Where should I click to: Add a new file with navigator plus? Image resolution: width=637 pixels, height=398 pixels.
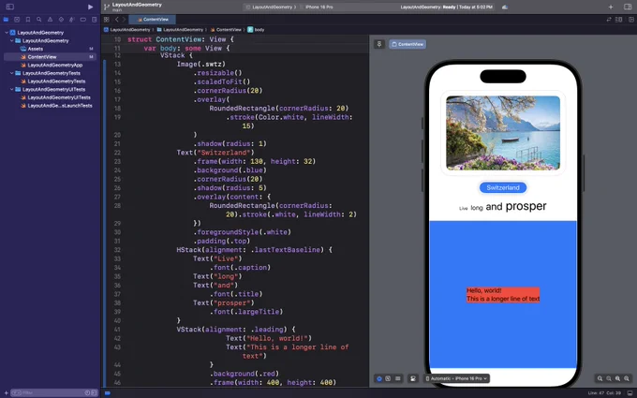[6, 392]
